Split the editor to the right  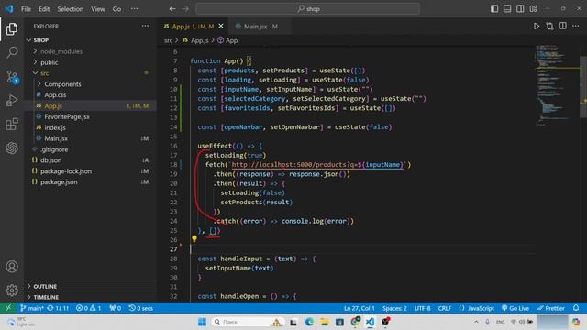pos(562,26)
